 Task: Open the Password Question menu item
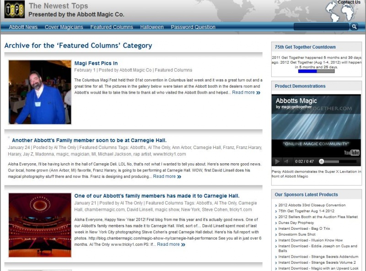click(x=193, y=27)
